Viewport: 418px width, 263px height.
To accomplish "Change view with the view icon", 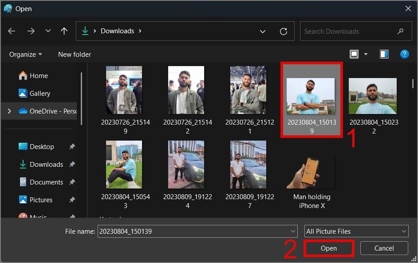I will click(354, 54).
